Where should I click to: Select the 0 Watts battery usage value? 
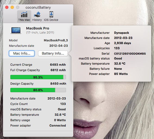point(60,120)
